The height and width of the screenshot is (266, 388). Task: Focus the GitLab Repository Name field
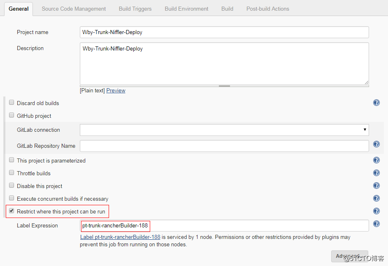click(224, 146)
